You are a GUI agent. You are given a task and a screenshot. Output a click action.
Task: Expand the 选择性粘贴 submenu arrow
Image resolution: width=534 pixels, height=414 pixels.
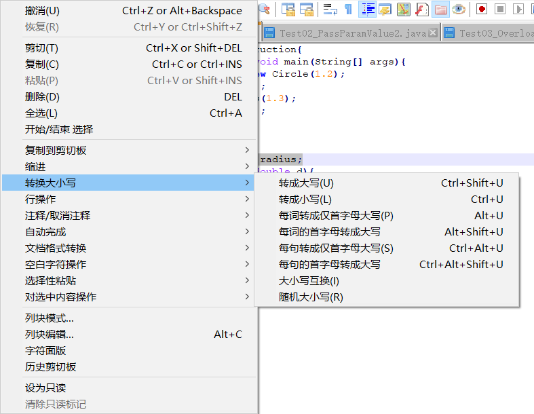(x=247, y=280)
